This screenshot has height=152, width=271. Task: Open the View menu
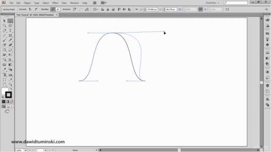tap(64, 3)
